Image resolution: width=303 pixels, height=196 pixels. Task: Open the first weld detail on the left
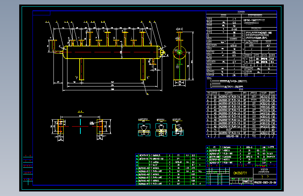click(x=144, y=130)
